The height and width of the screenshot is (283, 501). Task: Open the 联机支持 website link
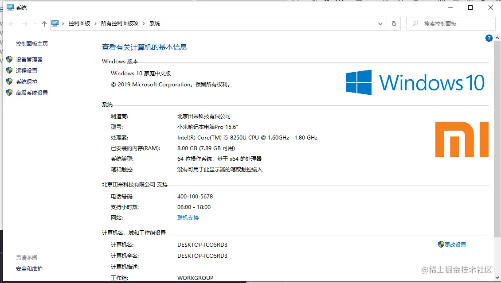(188, 217)
